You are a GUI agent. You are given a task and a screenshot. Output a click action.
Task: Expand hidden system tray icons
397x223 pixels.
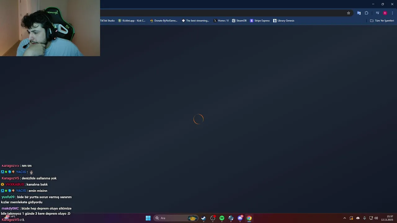click(345, 218)
